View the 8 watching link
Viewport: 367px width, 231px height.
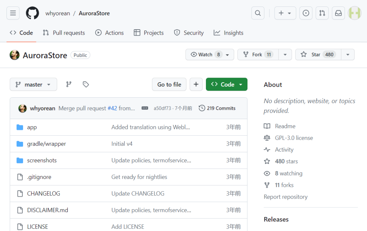pyautogui.click(x=289, y=174)
